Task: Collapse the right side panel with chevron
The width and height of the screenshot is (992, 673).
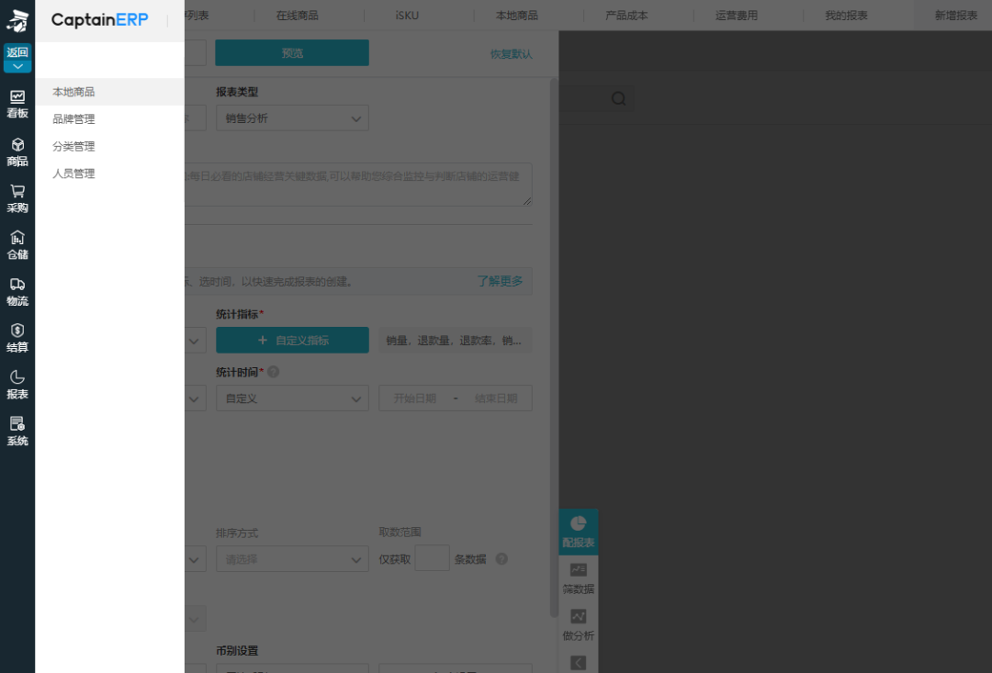Action: click(578, 662)
